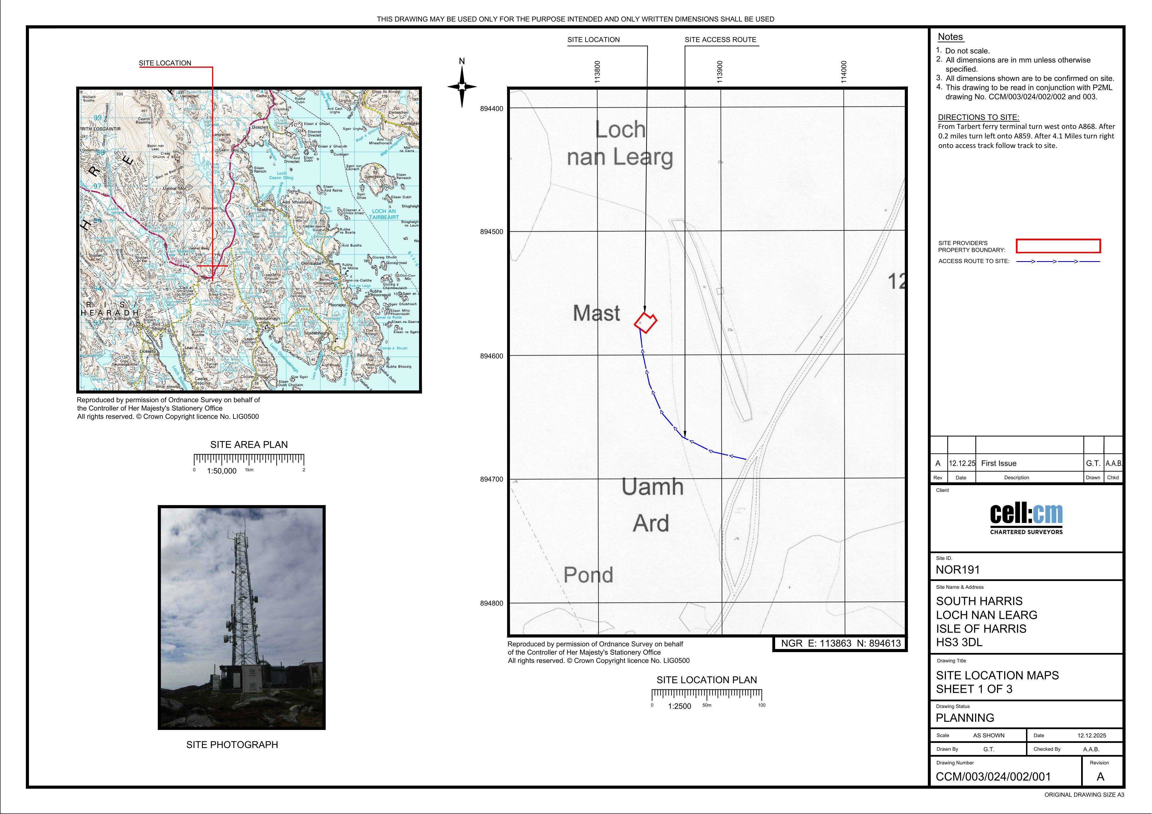Select the "Pond" map label

click(x=589, y=575)
